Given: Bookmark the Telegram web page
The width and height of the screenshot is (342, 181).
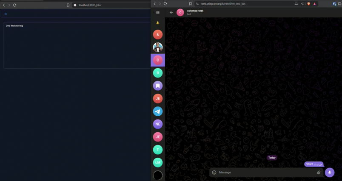Looking at the screenshot, I should (x=191, y=4).
